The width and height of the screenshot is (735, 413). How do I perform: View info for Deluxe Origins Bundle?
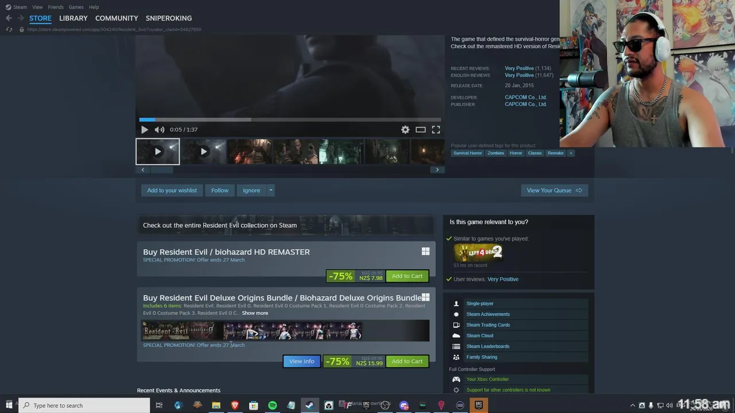[301, 361]
